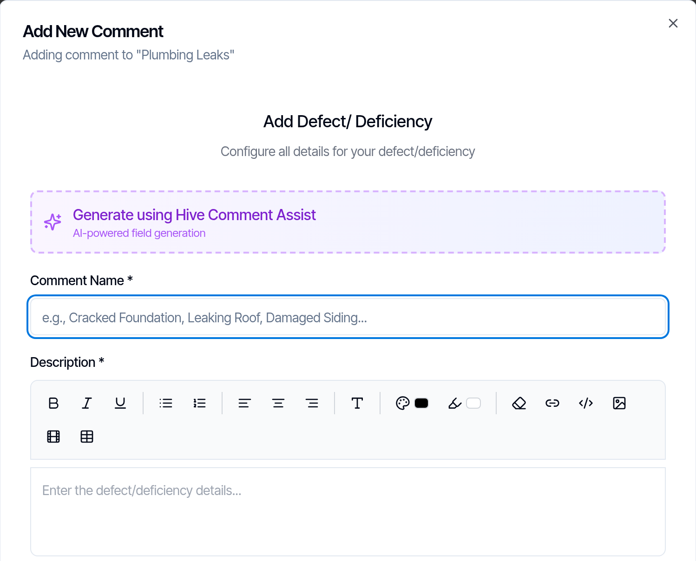Align text left
696x561 pixels.
pos(245,403)
